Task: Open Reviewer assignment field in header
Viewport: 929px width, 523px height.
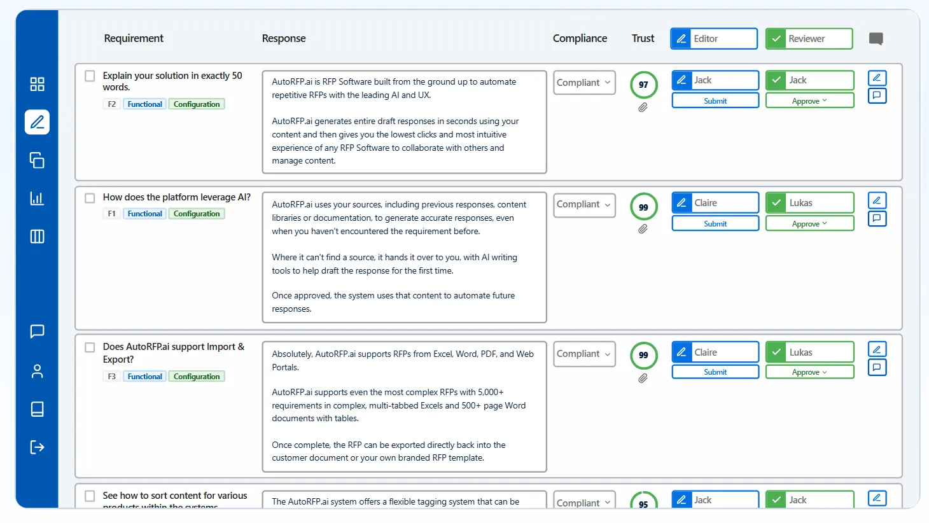Action: tap(809, 39)
